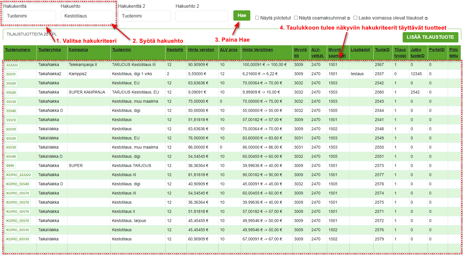463x255 pixels.
Task: Sort by Hinta Verollinen column header
Action: (x=258, y=50)
